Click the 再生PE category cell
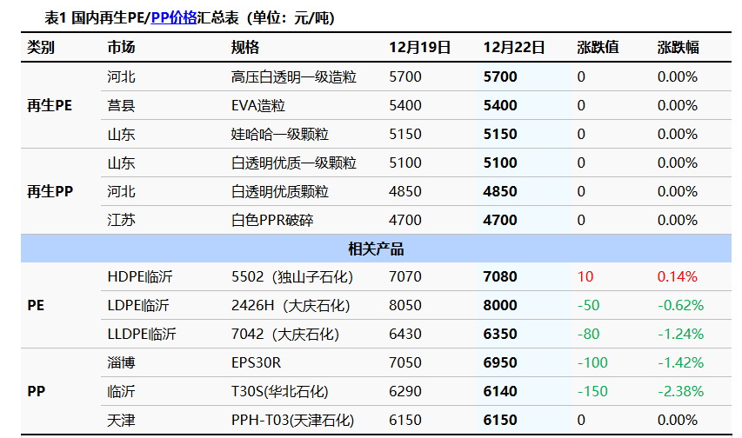Viewport: 742px width, 438px height. point(50,106)
